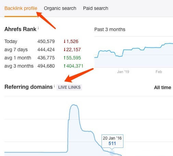Image resolution: width=173 pixels, height=156 pixels.
Task: Toggle the LIVE LINKS badge
Action: coord(69,87)
